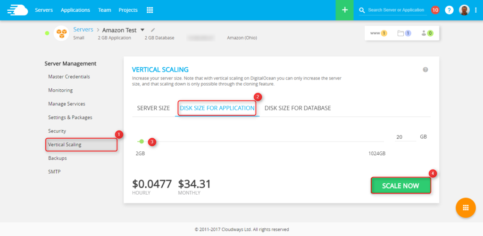
Task: Open the www applications count badge
Action: 378,33
